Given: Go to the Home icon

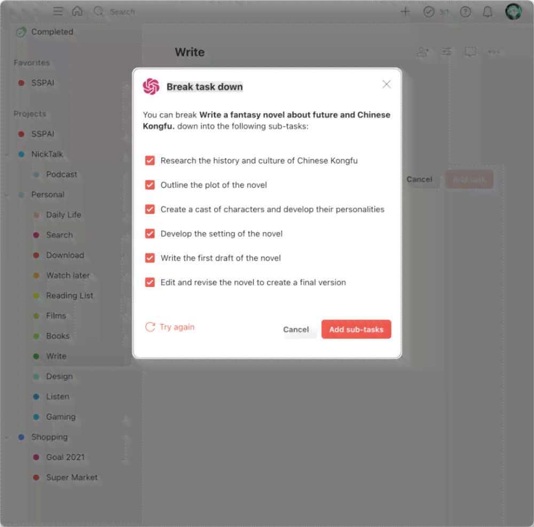Looking at the screenshot, I should (x=77, y=12).
